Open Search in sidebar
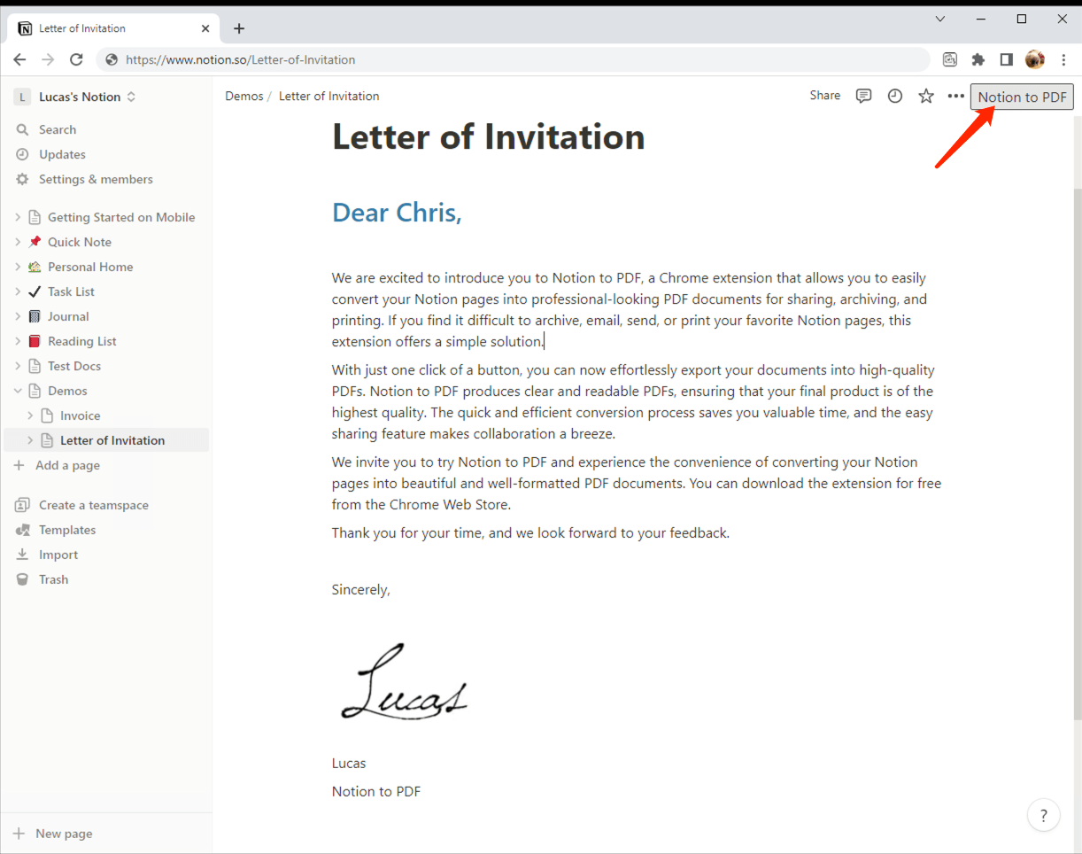 pos(58,129)
